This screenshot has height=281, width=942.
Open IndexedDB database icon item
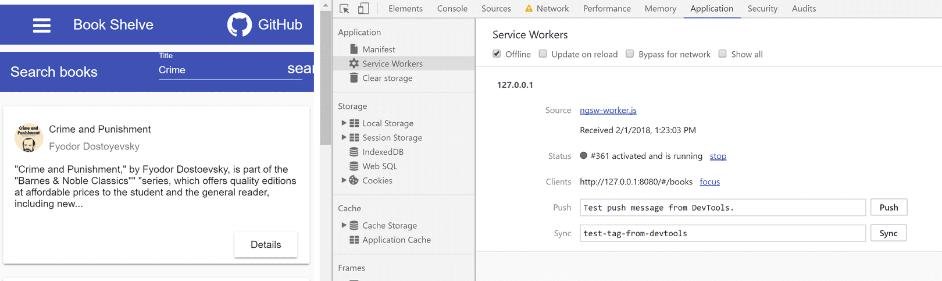354,152
